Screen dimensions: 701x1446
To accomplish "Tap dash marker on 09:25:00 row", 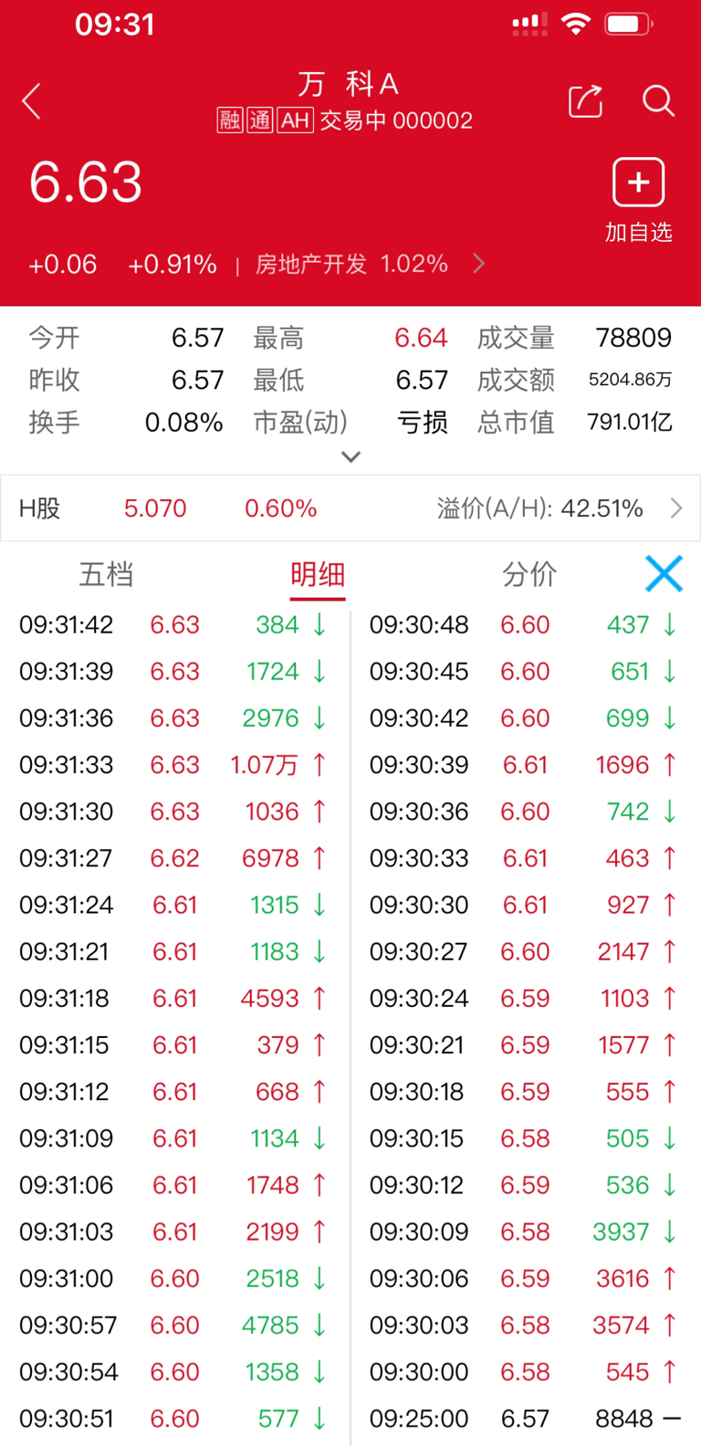I will pos(672,1419).
